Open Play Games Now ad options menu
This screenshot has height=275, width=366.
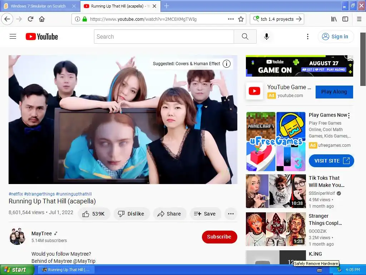pos(349,115)
